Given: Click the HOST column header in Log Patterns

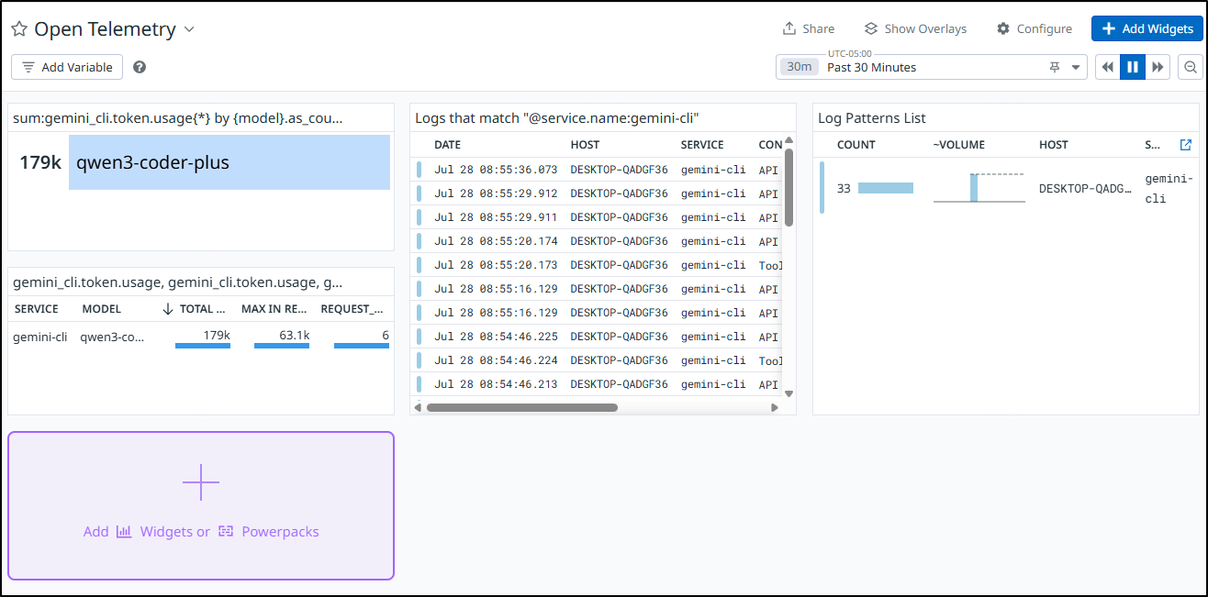Looking at the screenshot, I should coord(1054,145).
